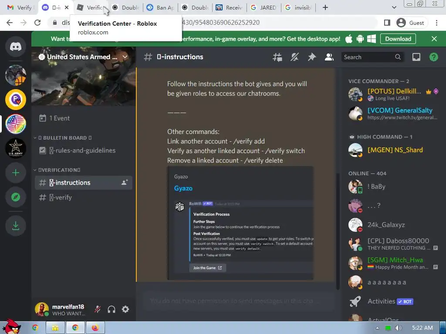Click the Firefox icon in taskbar
446x334 pixels.
click(95, 328)
